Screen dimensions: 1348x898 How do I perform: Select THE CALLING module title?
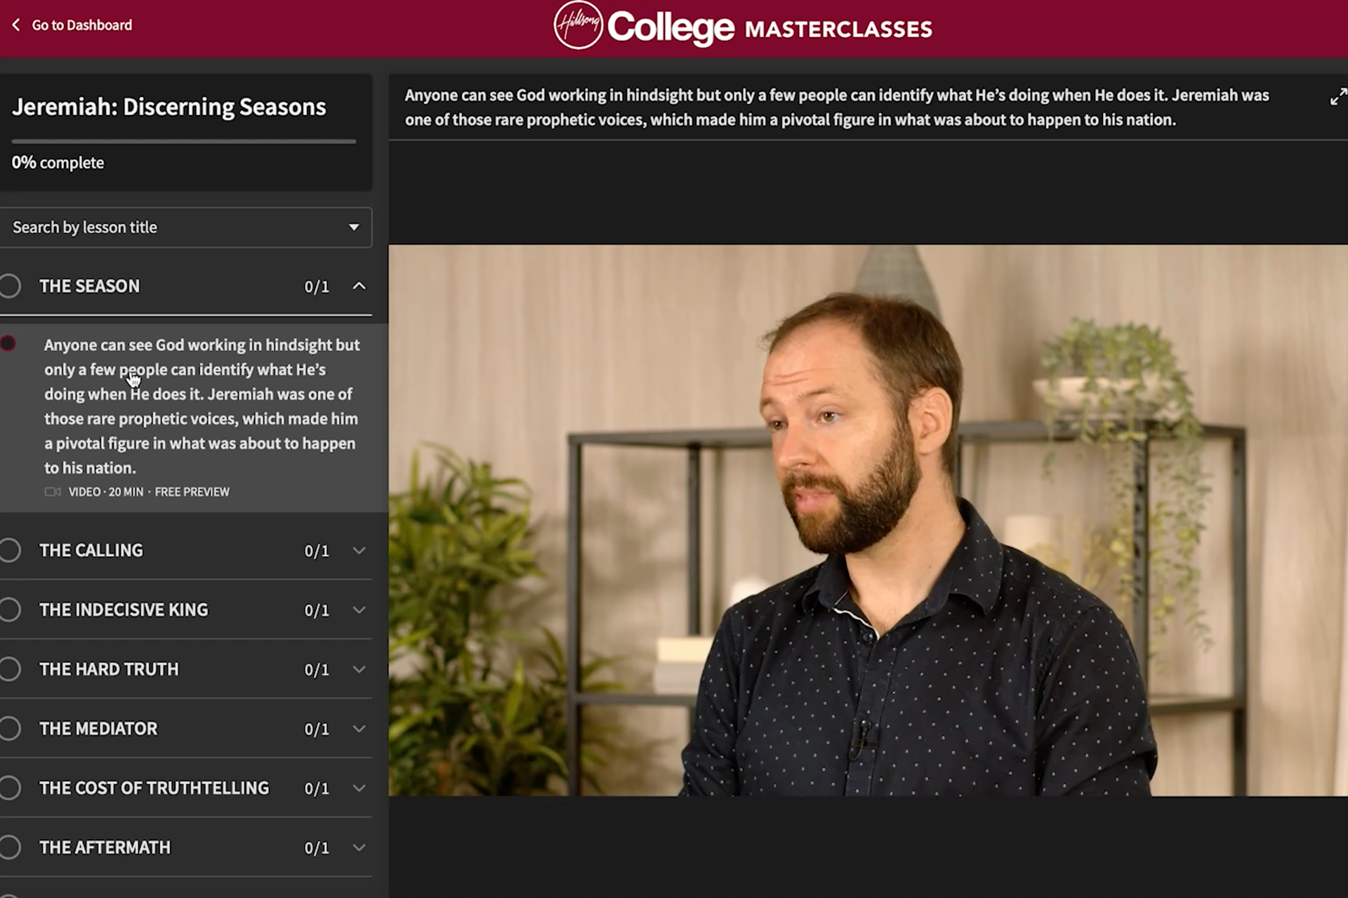[91, 550]
